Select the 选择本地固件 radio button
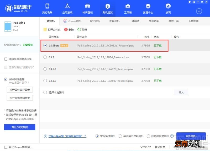 click(45, 93)
